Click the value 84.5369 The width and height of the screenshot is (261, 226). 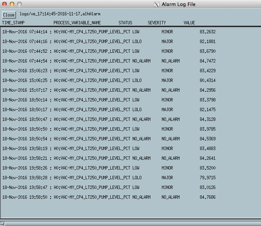[x=208, y=139]
